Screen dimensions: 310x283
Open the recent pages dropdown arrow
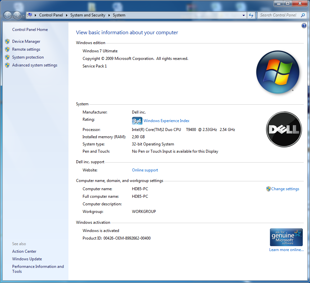tap(23, 15)
